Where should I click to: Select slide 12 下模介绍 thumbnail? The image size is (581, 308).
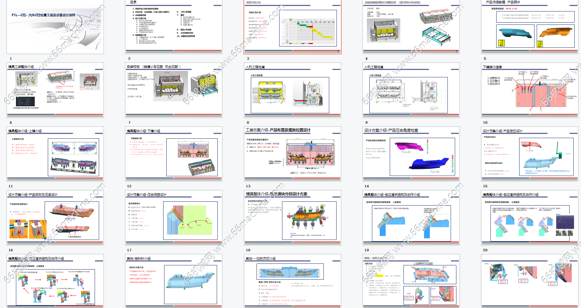pyautogui.click(x=174, y=154)
